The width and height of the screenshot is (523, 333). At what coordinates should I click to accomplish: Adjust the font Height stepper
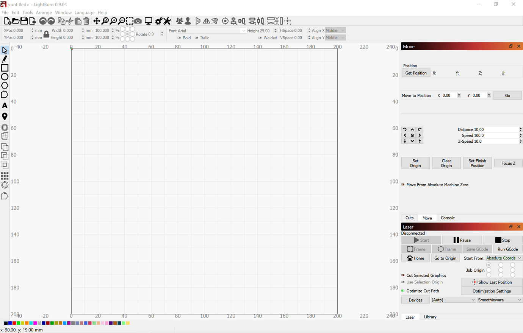pos(276,31)
